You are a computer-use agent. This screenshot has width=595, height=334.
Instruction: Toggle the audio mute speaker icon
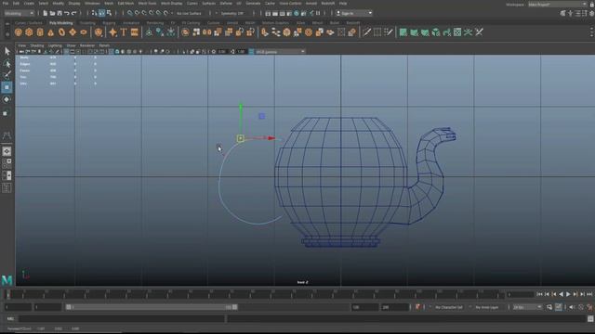click(572, 307)
